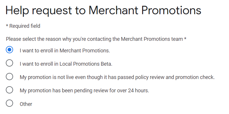Image resolution: width=229 pixels, height=114 pixels.
Task: Click the word 'Help' in the page heading
Action: 17,10
